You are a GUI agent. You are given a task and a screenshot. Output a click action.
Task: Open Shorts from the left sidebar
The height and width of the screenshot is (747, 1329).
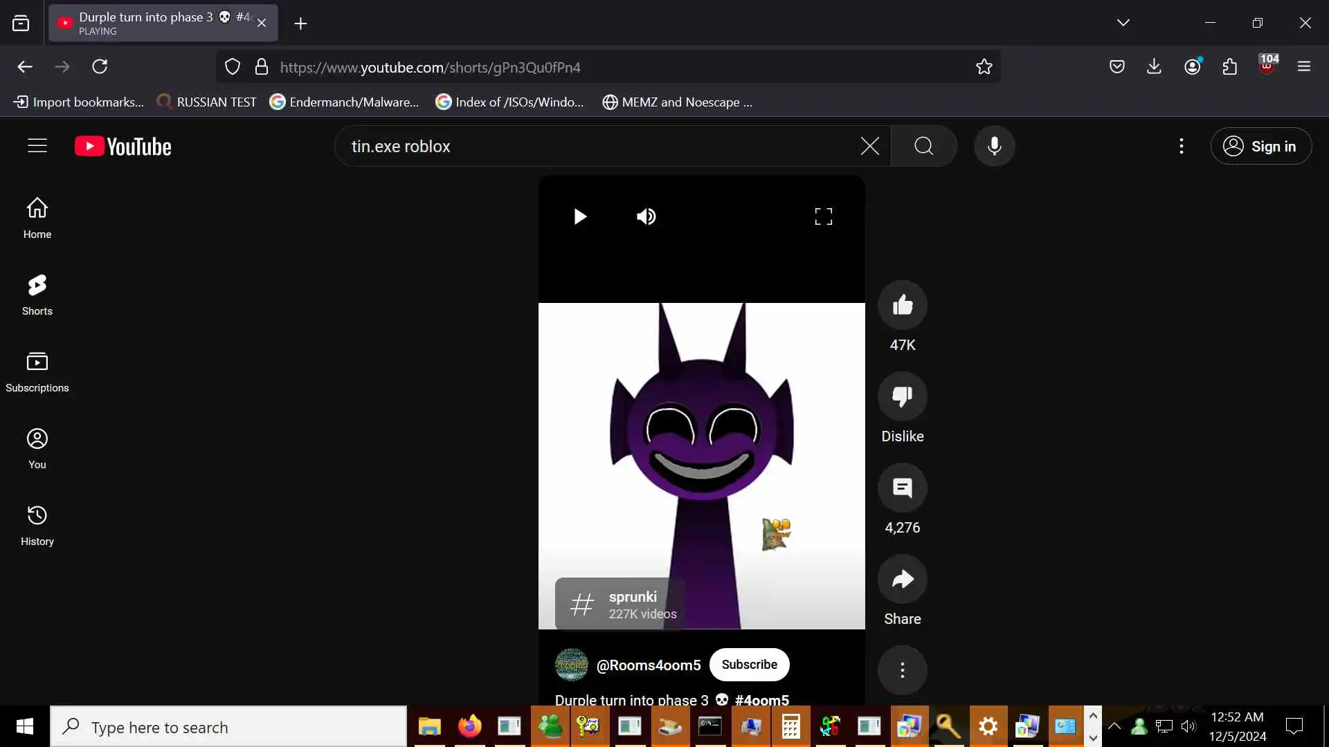(37, 295)
